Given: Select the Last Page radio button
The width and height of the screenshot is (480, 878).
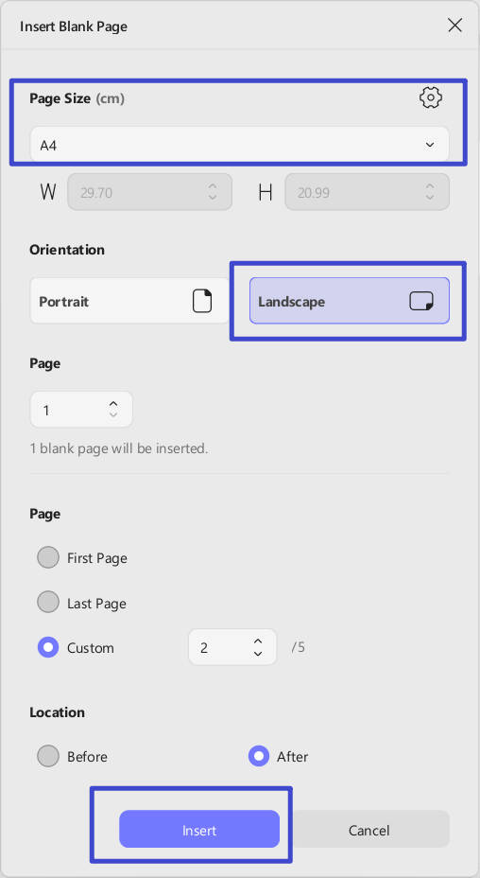Looking at the screenshot, I should click(x=48, y=603).
